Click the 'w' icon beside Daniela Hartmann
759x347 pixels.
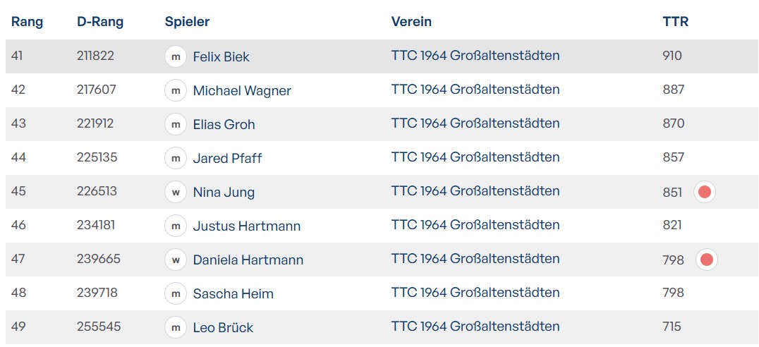click(x=176, y=260)
